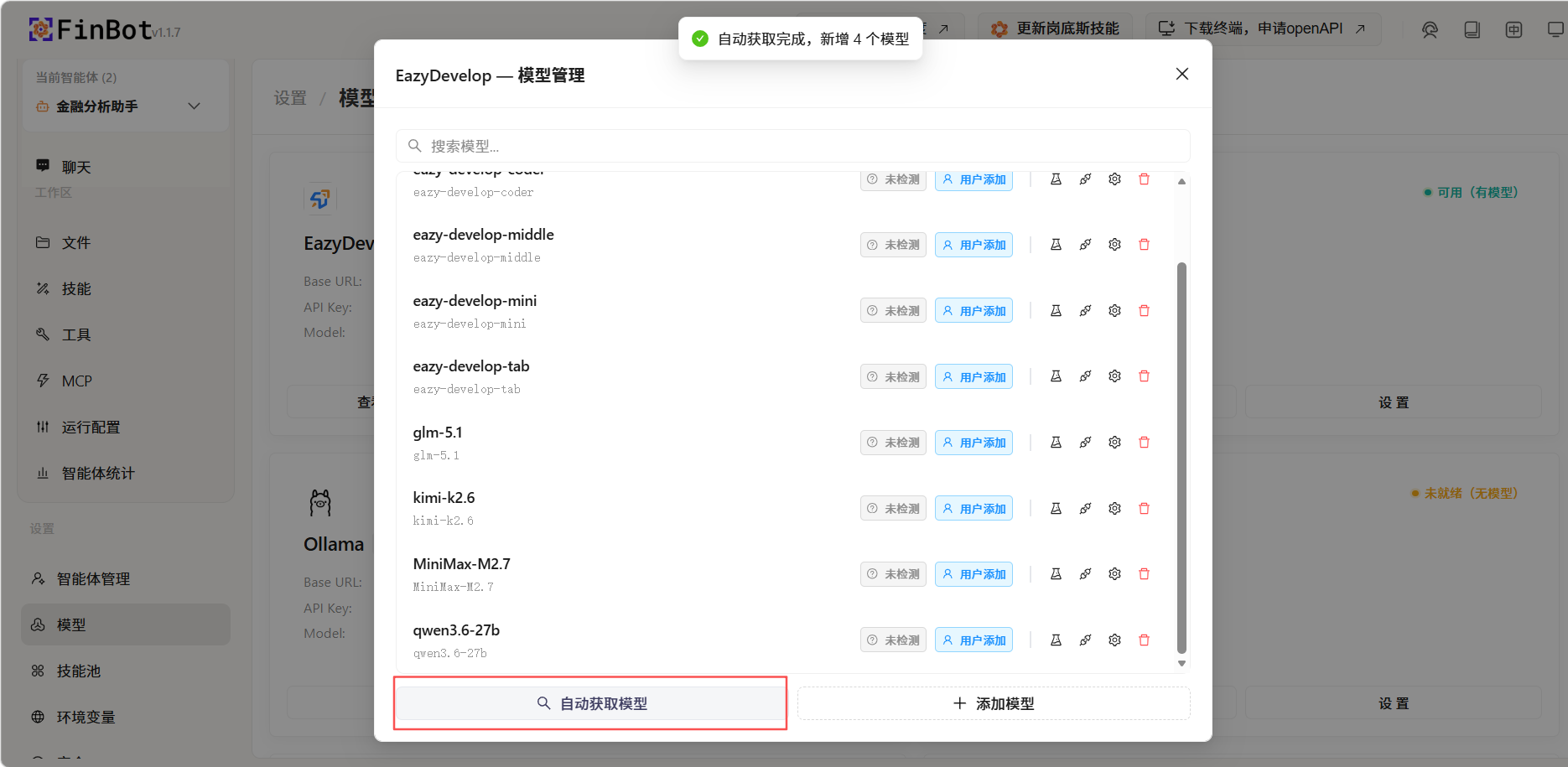Open the 技能池 settings item
This screenshot has height=767, width=1568.
tap(126, 671)
